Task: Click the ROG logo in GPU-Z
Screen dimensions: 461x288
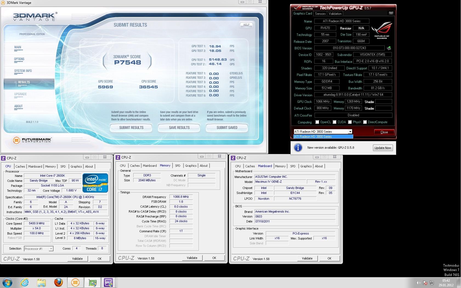Action: 382,30
